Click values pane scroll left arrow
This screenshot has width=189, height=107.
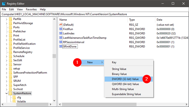click(60, 104)
